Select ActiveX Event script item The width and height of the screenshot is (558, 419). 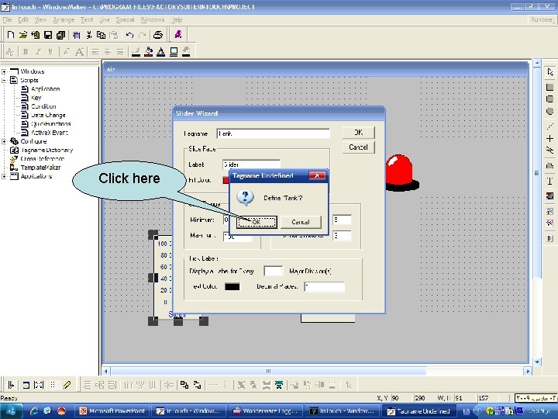(x=50, y=133)
